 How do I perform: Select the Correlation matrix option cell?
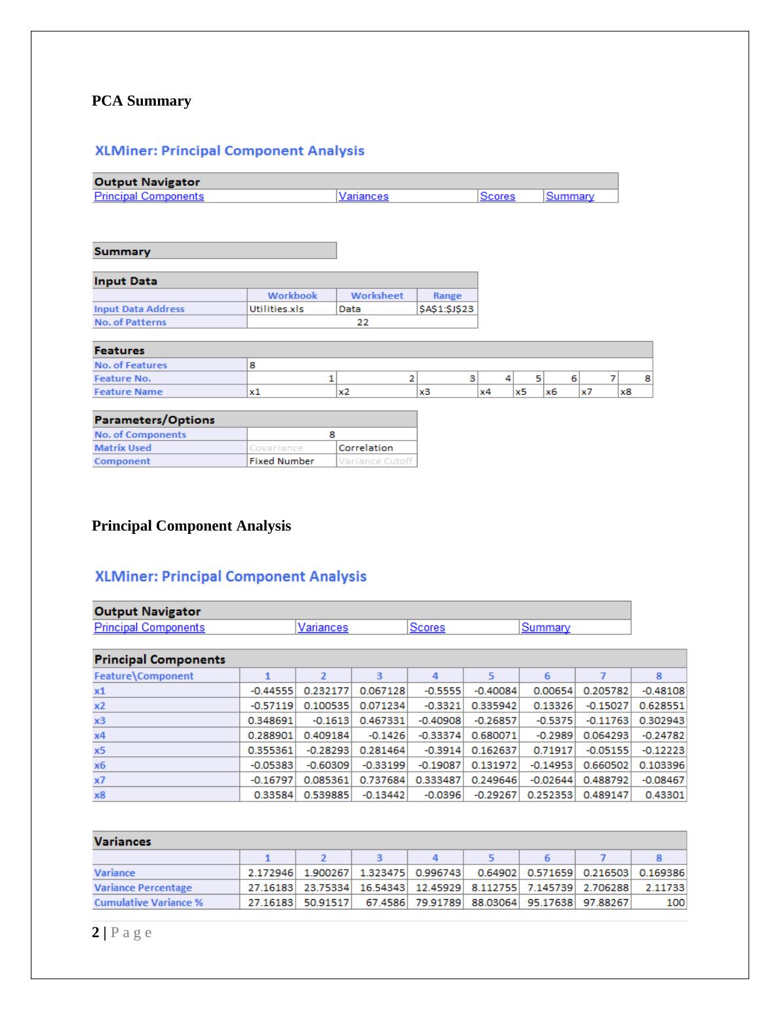click(366, 448)
